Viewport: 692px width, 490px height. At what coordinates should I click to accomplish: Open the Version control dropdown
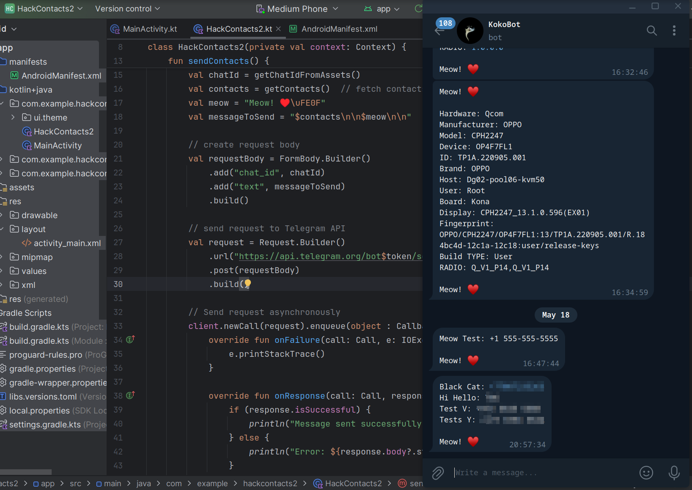[x=127, y=8]
